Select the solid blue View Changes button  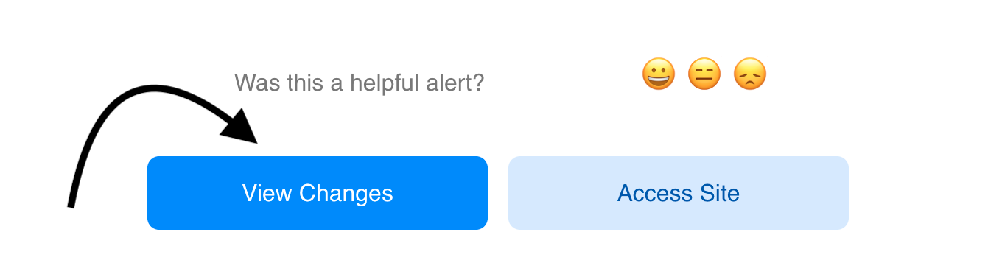(318, 193)
